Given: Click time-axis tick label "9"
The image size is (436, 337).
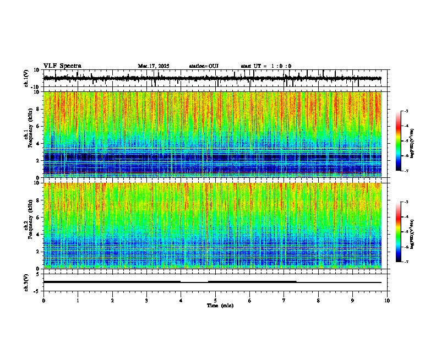Looking at the screenshot, I should (353, 301).
